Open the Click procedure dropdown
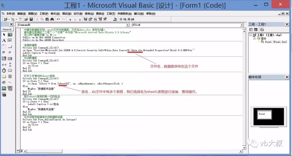The height and width of the screenshot is (156, 292). coord(242,25)
